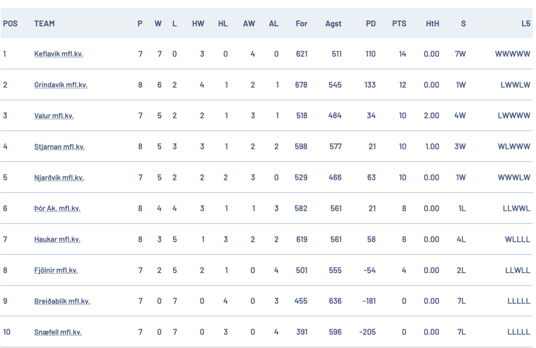Open the Keflavík mfl.kv. team link
The width and height of the screenshot is (536, 348).
click(x=59, y=54)
